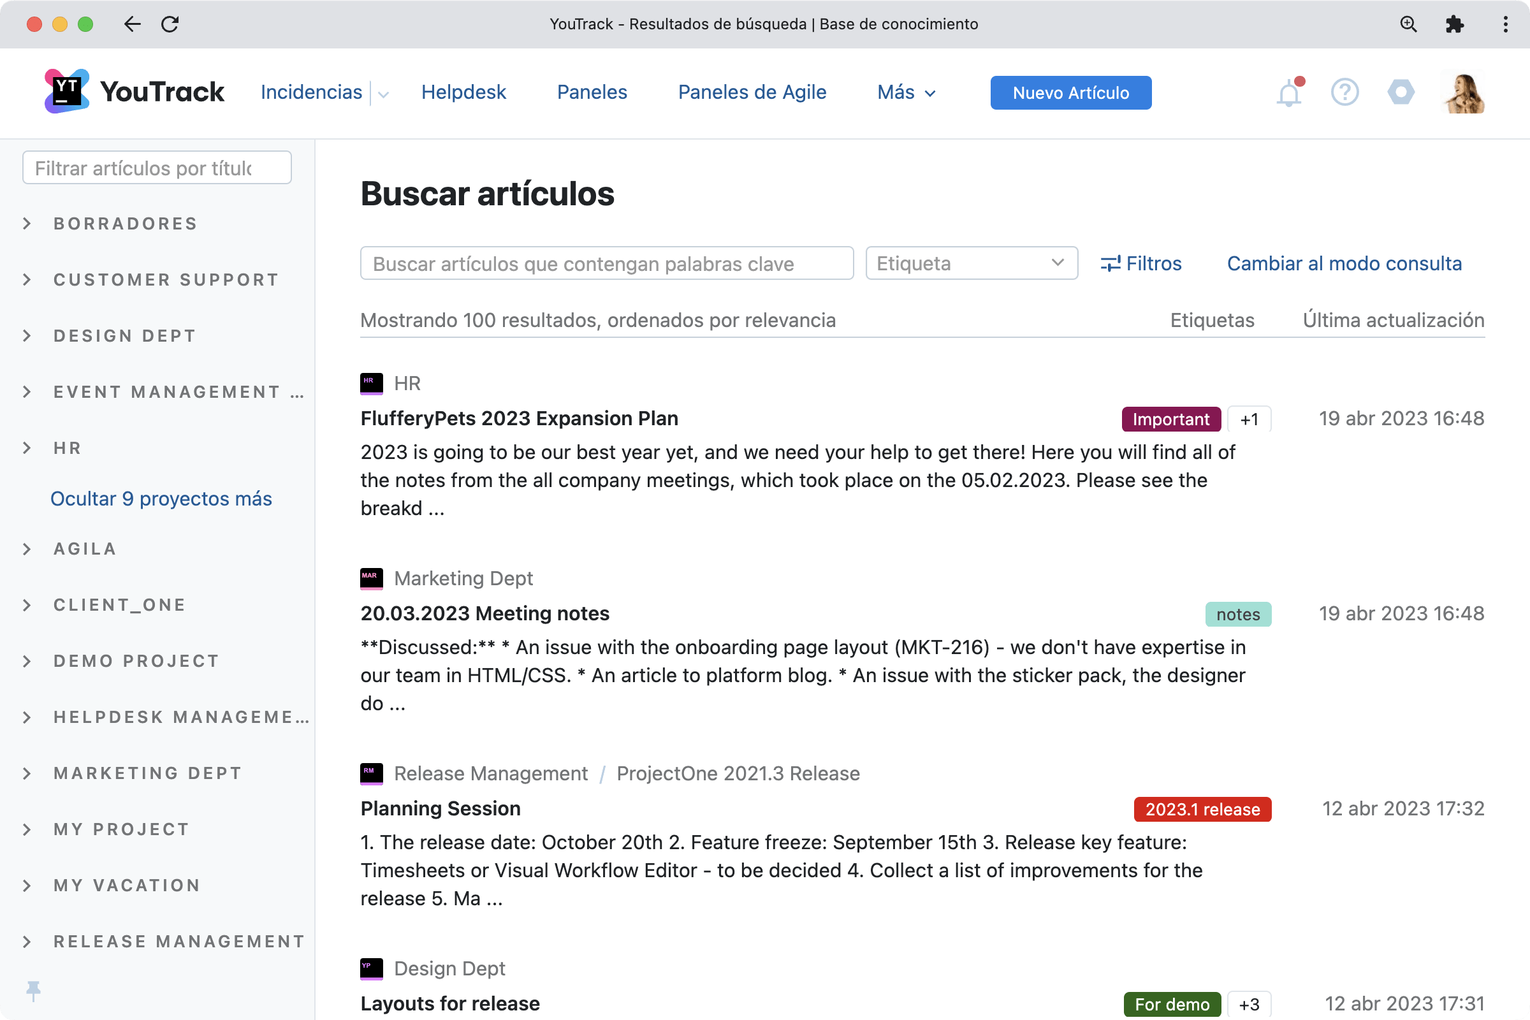
Task: Click the Filtrar artículos por título field
Action: coord(157,168)
